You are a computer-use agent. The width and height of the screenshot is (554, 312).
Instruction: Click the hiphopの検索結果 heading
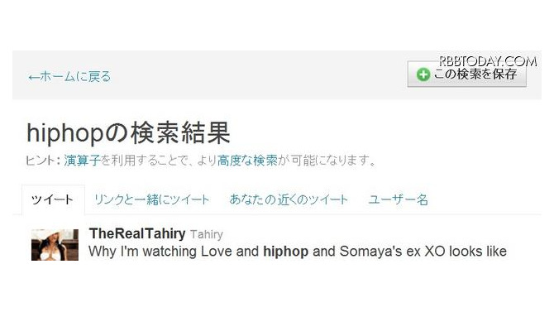pos(129,133)
